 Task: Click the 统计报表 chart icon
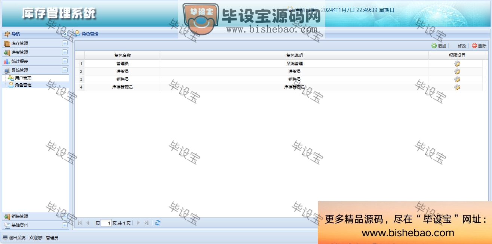coord(7,61)
